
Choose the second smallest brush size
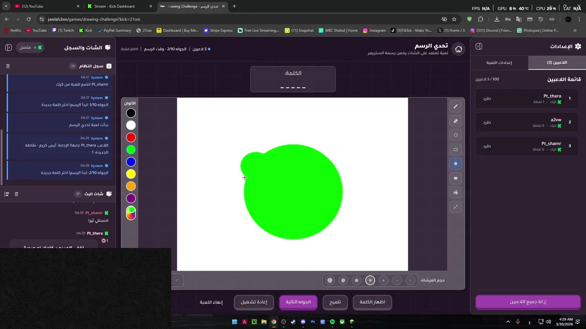tap(397, 280)
